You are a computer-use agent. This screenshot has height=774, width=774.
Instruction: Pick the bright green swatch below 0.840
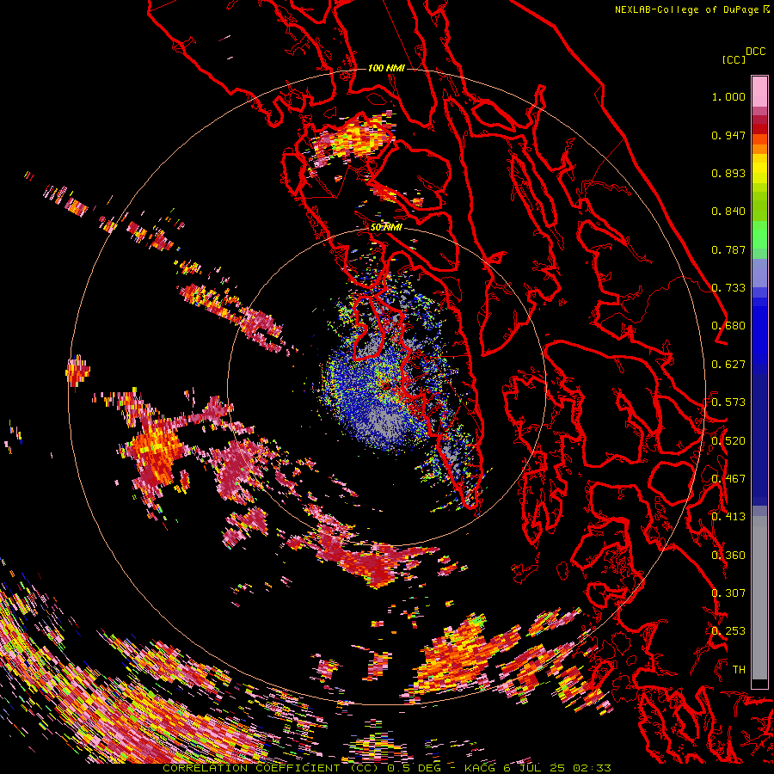click(759, 235)
